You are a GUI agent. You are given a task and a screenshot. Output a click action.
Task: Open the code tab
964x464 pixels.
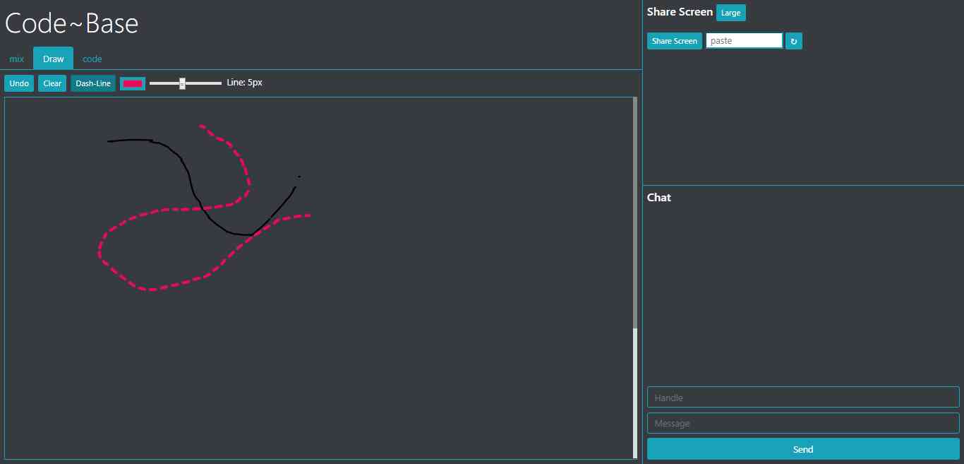(92, 59)
